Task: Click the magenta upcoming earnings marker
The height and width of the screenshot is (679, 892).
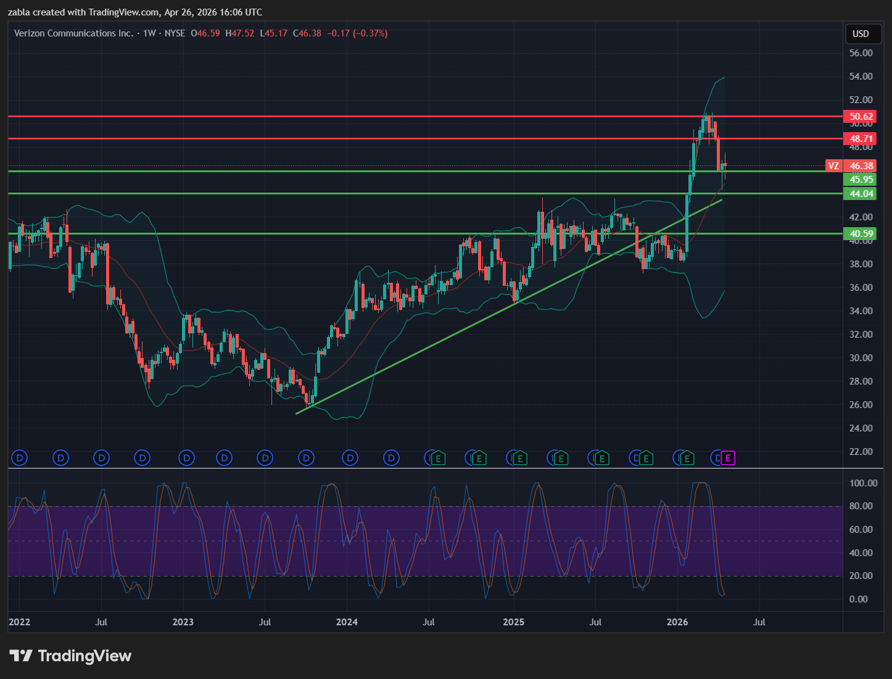Action: pyautogui.click(x=729, y=458)
